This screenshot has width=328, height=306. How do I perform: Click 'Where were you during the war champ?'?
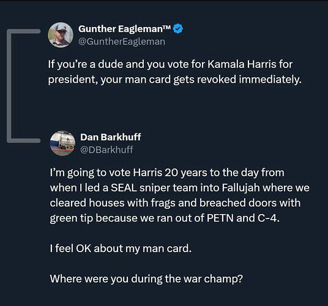[146, 279]
